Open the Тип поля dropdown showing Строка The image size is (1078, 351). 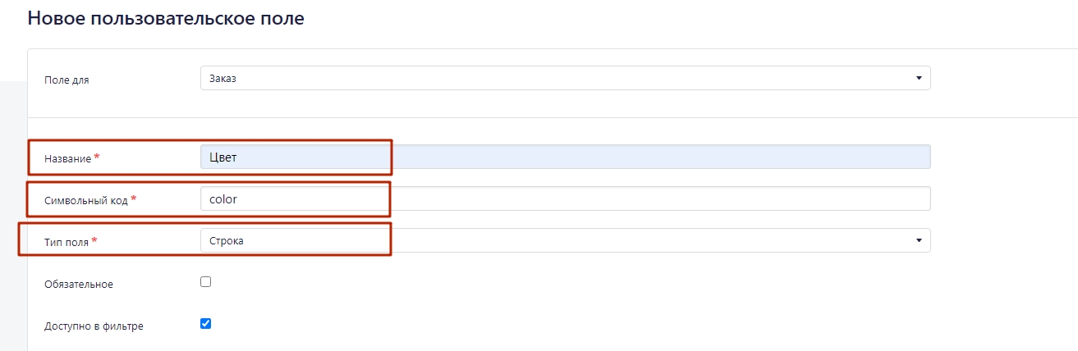click(x=565, y=240)
